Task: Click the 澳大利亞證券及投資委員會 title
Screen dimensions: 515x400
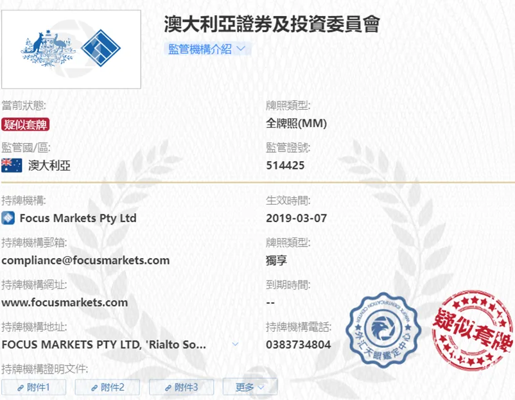Action: (272, 24)
